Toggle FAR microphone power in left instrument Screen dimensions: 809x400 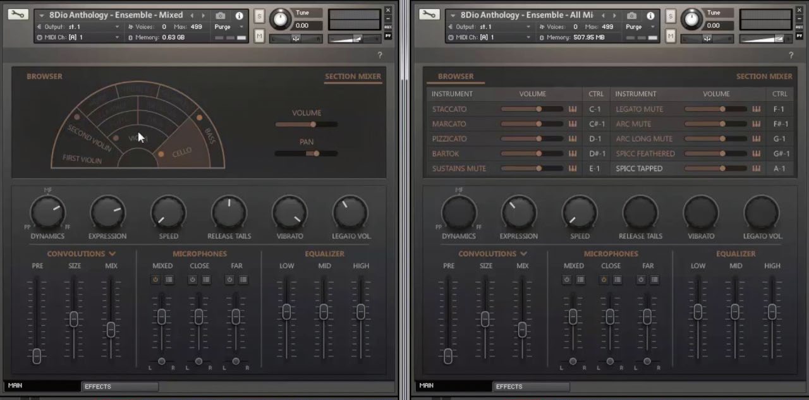click(x=229, y=279)
